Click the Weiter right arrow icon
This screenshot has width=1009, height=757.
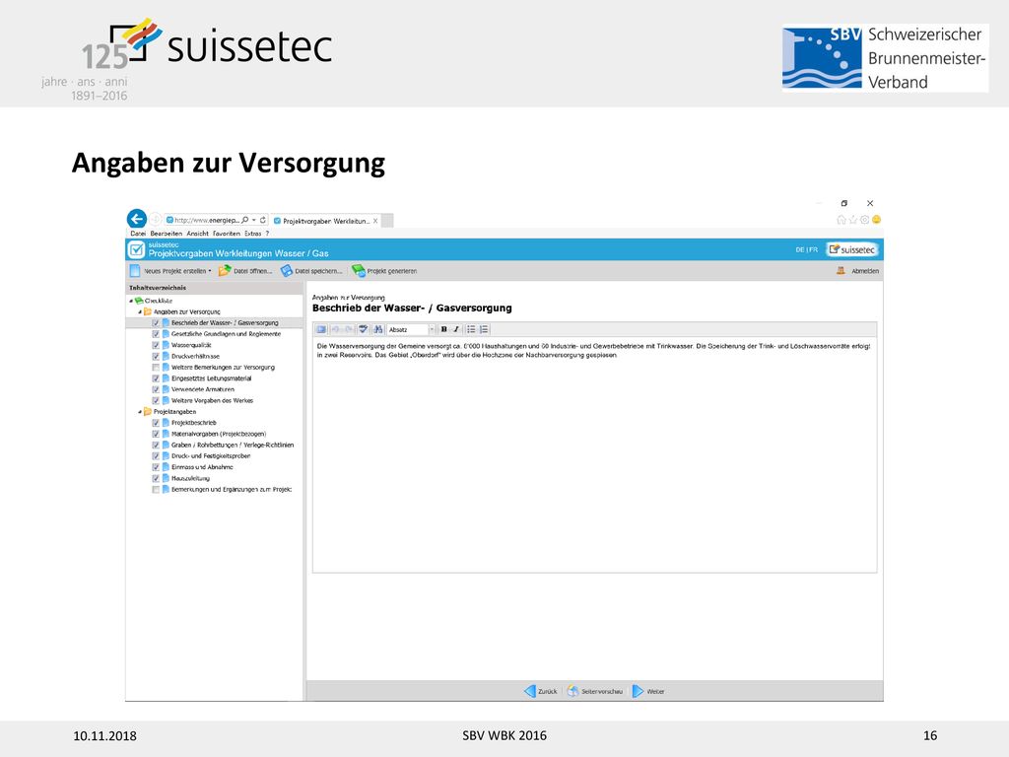(x=638, y=691)
